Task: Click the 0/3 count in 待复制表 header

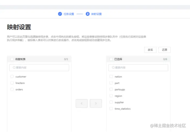Action: (x=66, y=59)
